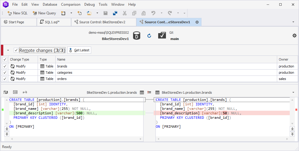The image size is (299, 151).
Task: Click left pane next difference arrow
Action: point(7,134)
